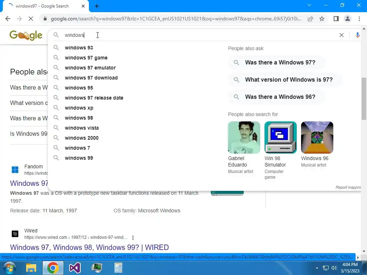Image resolution: width=367 pixels, height=275 pixels.
Task: Open the Chrome three-dot menu
Action: pos(359,19)
